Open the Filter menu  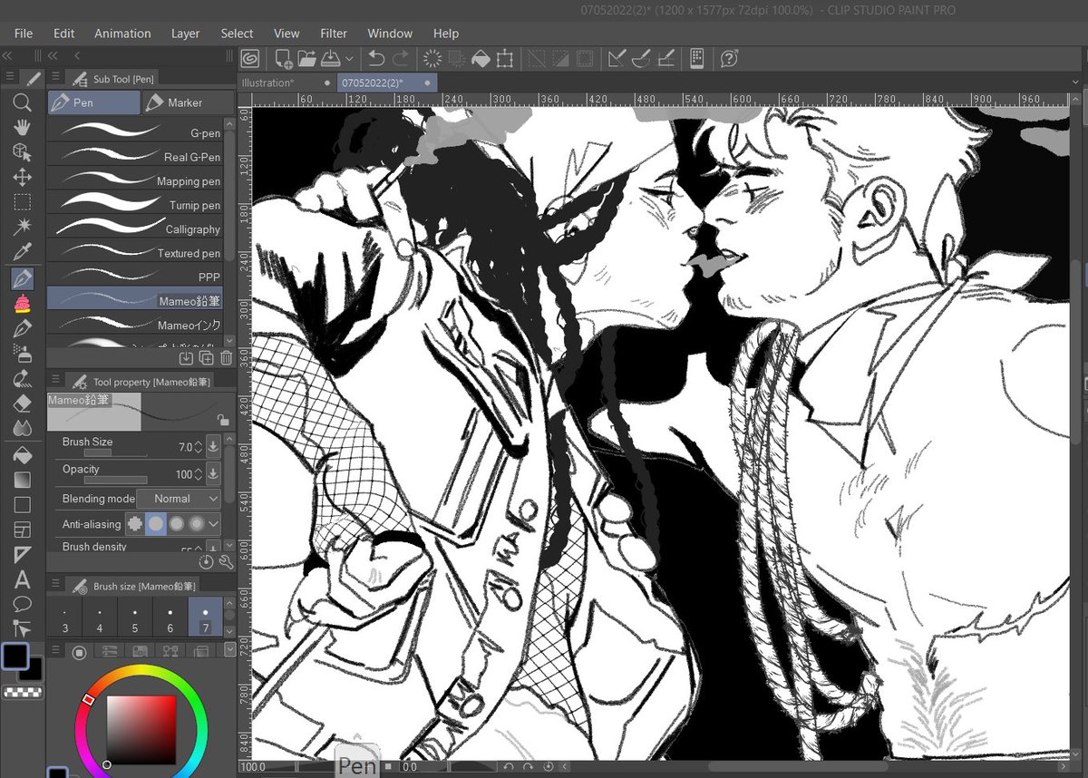334,34
